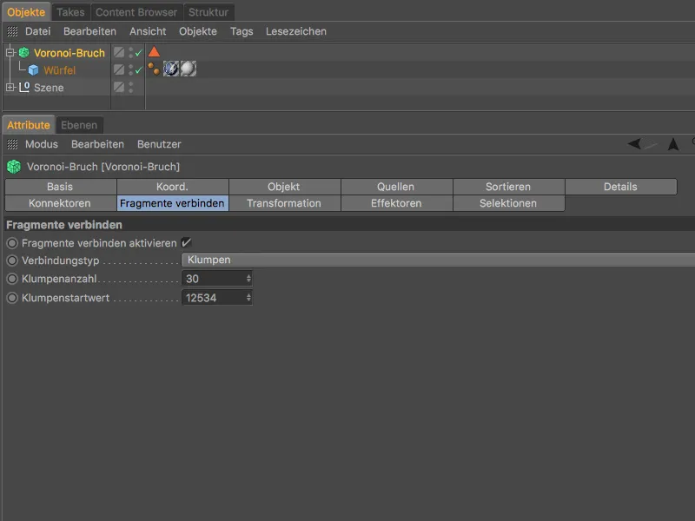The width and height of the screenshot is (695, 521).
Task: Click the blue Würfel cube icon
Action: [x=33, y=70]
